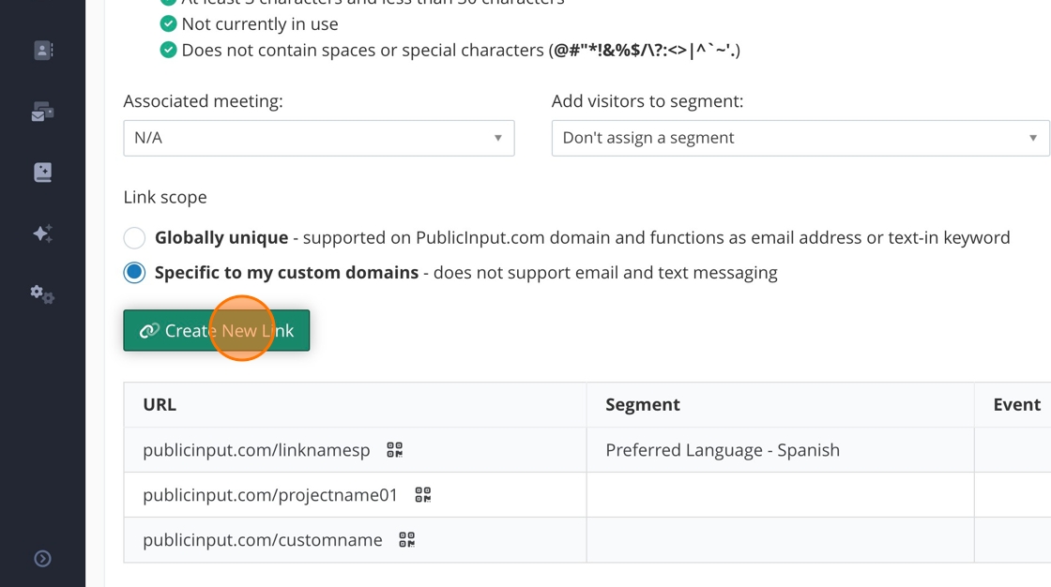Viewport: 1051px width, 587px height.
Task: Select the Globally unique link scope
Action: pyautogui.click(x=134, y=238)
